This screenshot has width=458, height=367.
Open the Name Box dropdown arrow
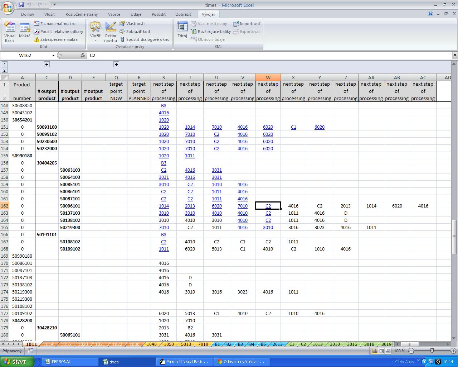coord(53,56)
